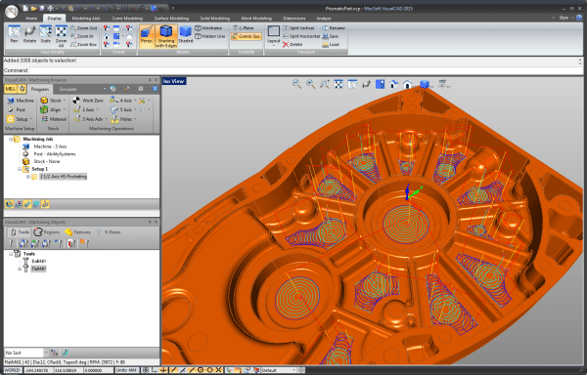Screen dimensions: 587x375
Task: Click the Hidden Line button
Action: [210, 36]
